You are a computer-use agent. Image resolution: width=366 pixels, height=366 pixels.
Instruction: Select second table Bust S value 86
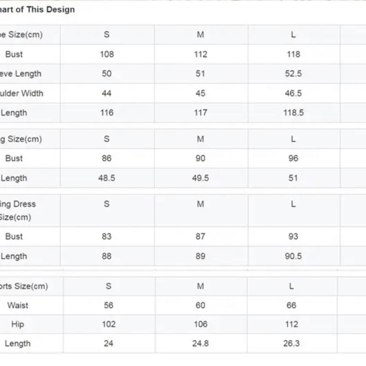(x=107, y=158)
